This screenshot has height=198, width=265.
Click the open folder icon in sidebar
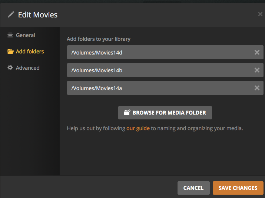point(10,52)
